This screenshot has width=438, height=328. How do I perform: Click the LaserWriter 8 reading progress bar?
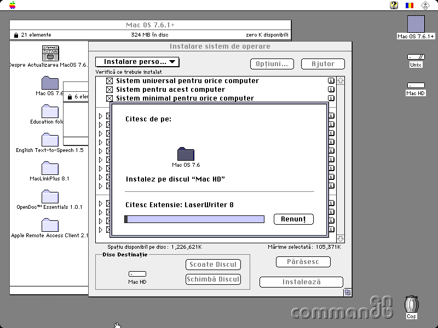coord(194,219)
